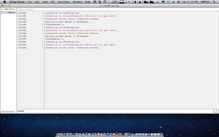Open Google Chrome from the dock
The image size is (219, 137).
(83, 134)
